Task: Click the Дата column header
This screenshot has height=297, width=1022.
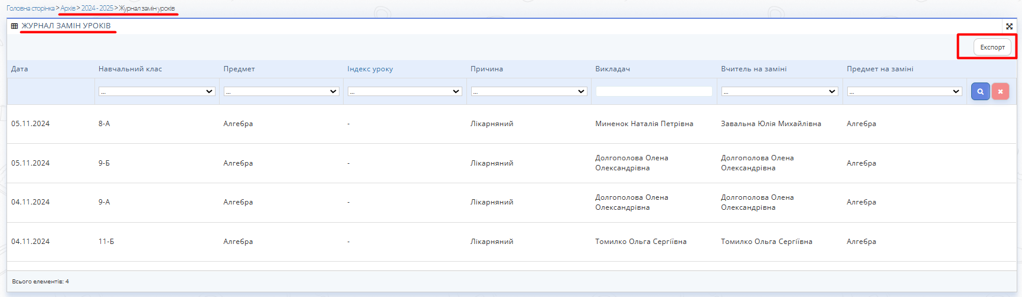Action: [x=19, y=69]
